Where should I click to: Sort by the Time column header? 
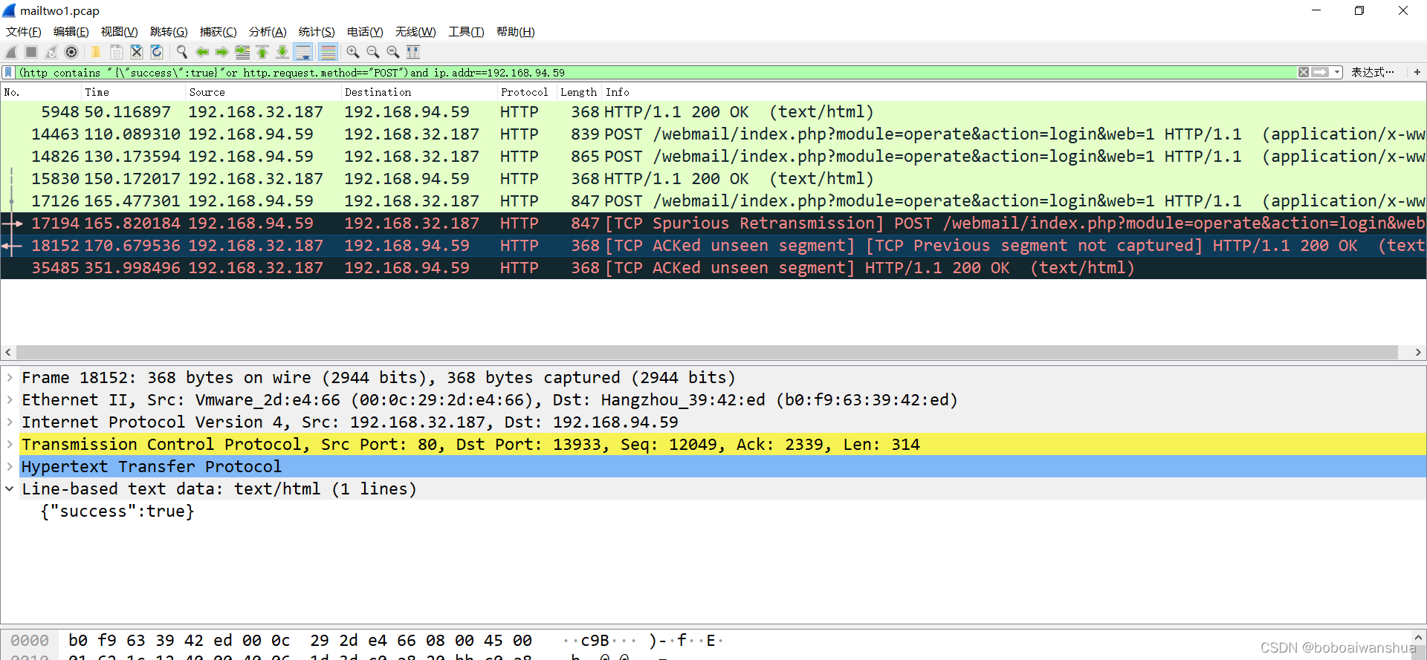click(133, 92)
